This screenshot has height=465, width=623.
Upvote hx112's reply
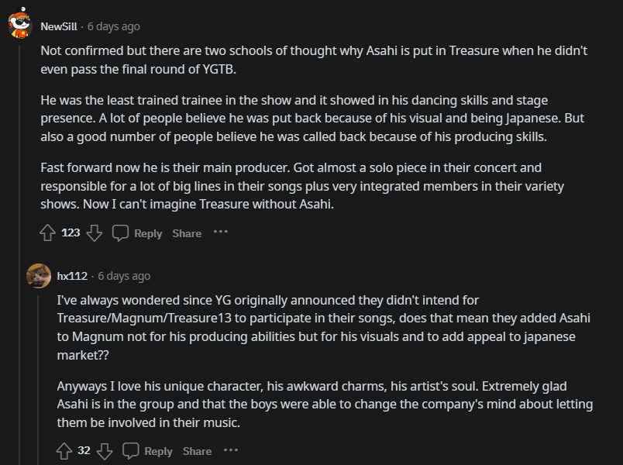pyautogui.click(x=64, y=450)
